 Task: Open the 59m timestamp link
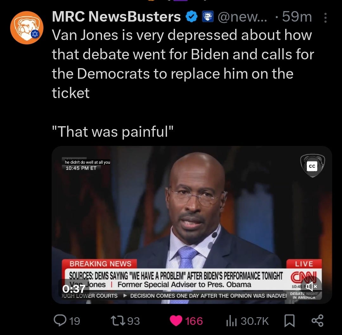point(297,16)
